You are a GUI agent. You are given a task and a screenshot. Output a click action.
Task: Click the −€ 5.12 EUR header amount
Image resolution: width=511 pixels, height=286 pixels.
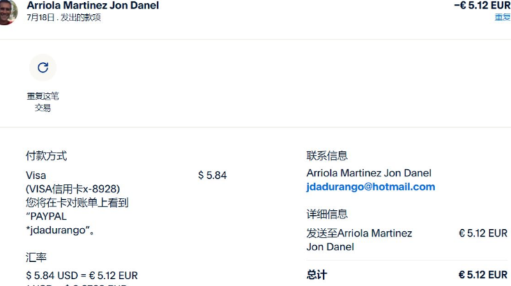coord(482,6)
